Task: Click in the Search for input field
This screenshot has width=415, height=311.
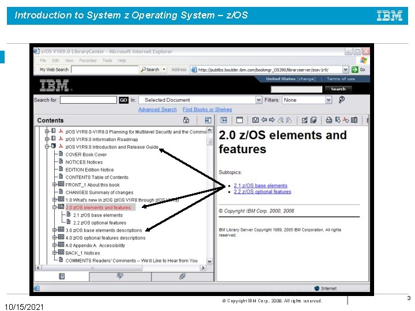Action: pyautogui.click(x=88, y=100)
